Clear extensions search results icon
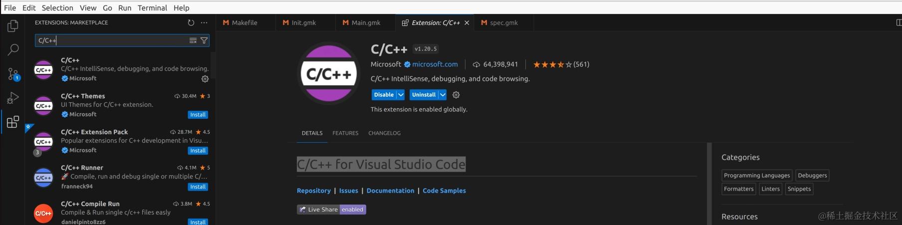902x225 pixels. [193, 40]
